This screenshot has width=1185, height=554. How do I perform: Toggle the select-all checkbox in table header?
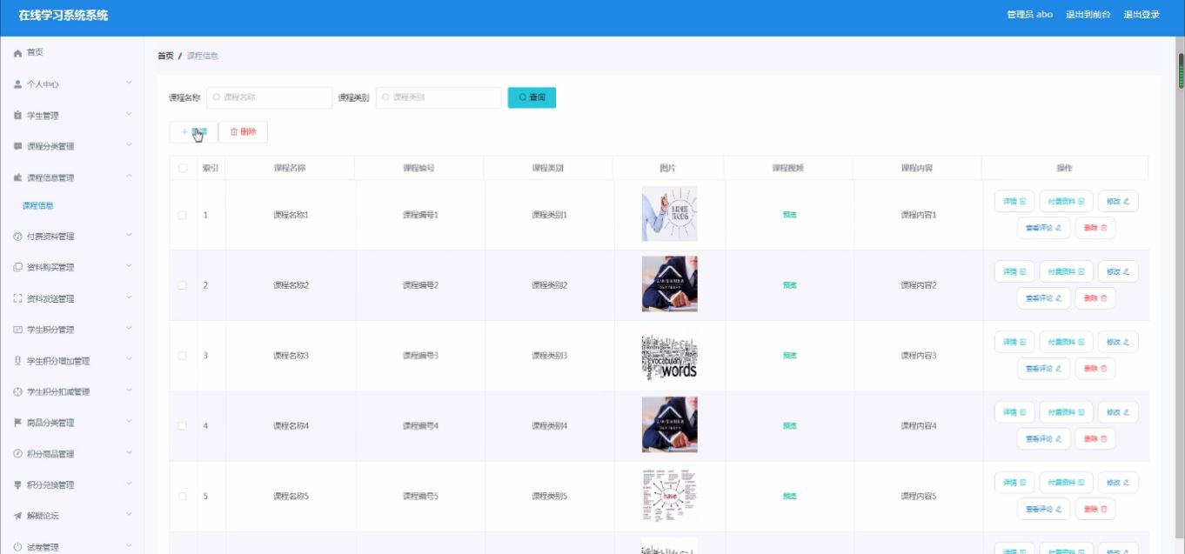point(183,168)
